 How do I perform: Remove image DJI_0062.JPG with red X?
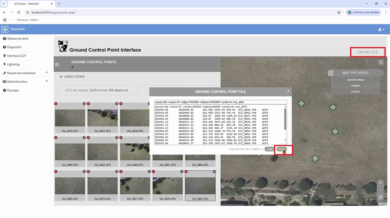click(88, 137)
